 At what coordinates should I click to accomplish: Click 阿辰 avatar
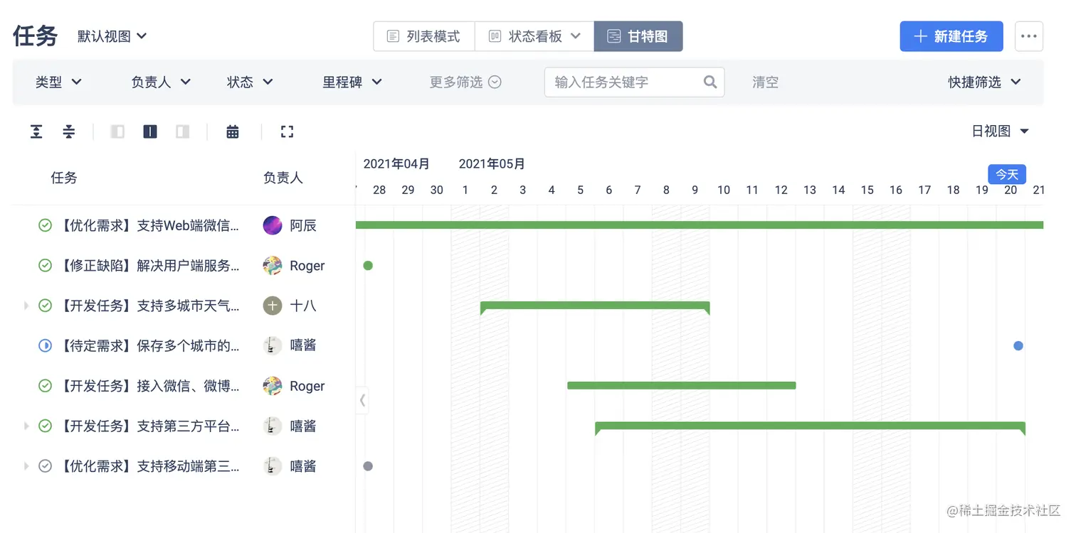[x=273, y=225]
